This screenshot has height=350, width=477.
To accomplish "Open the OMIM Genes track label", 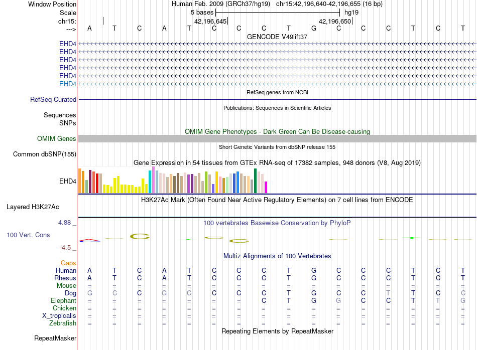I will [x=57, y=138].
